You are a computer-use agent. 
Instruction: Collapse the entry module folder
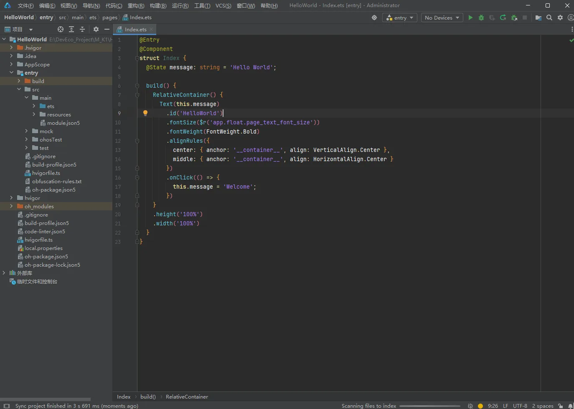click(11, 73)
